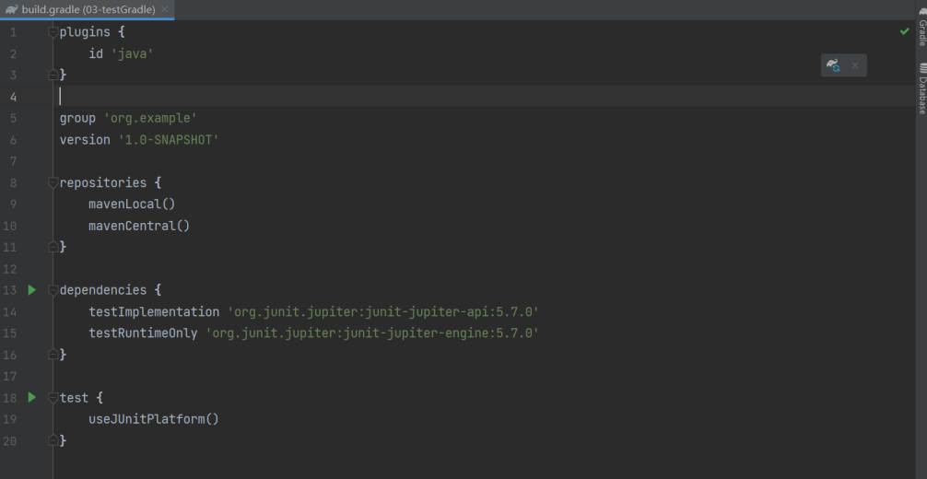Open the Database tool window sidebar
Image resolution: width=927 pixels, height=479 pixels.
(x=921, y=88)
